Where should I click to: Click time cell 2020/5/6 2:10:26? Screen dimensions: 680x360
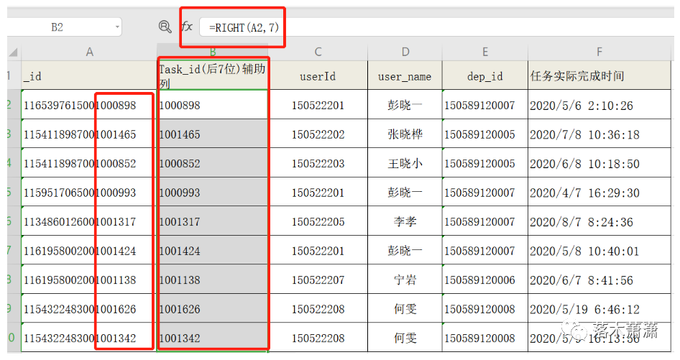[599, 105]
